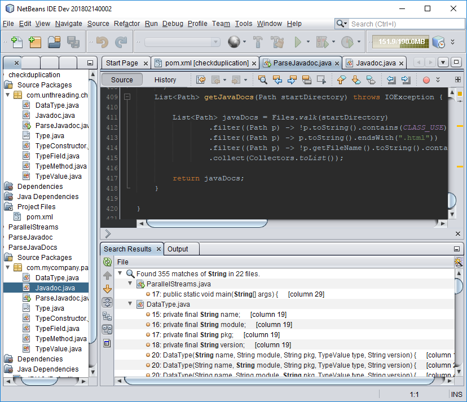
Task: Close the Start Page tab
Action: tap(146, 63)
